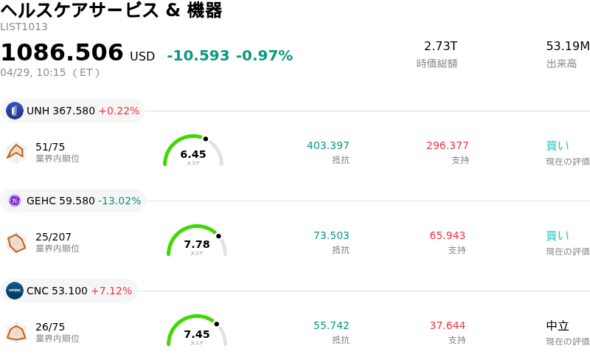Click the UNH company logo icon
The width and height of the screenshot is (590, 360).
click(x=15, y=111)
